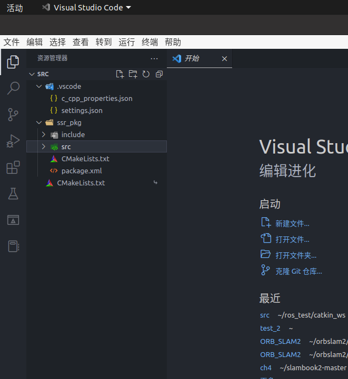The height and width of the screenshot is (379, 348).
Task: Refresh the explorer tree
Action: (146, 74)
